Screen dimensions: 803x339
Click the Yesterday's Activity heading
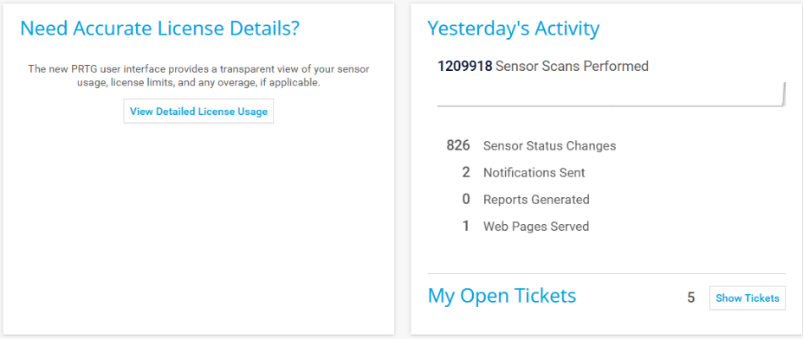[513, 29]
